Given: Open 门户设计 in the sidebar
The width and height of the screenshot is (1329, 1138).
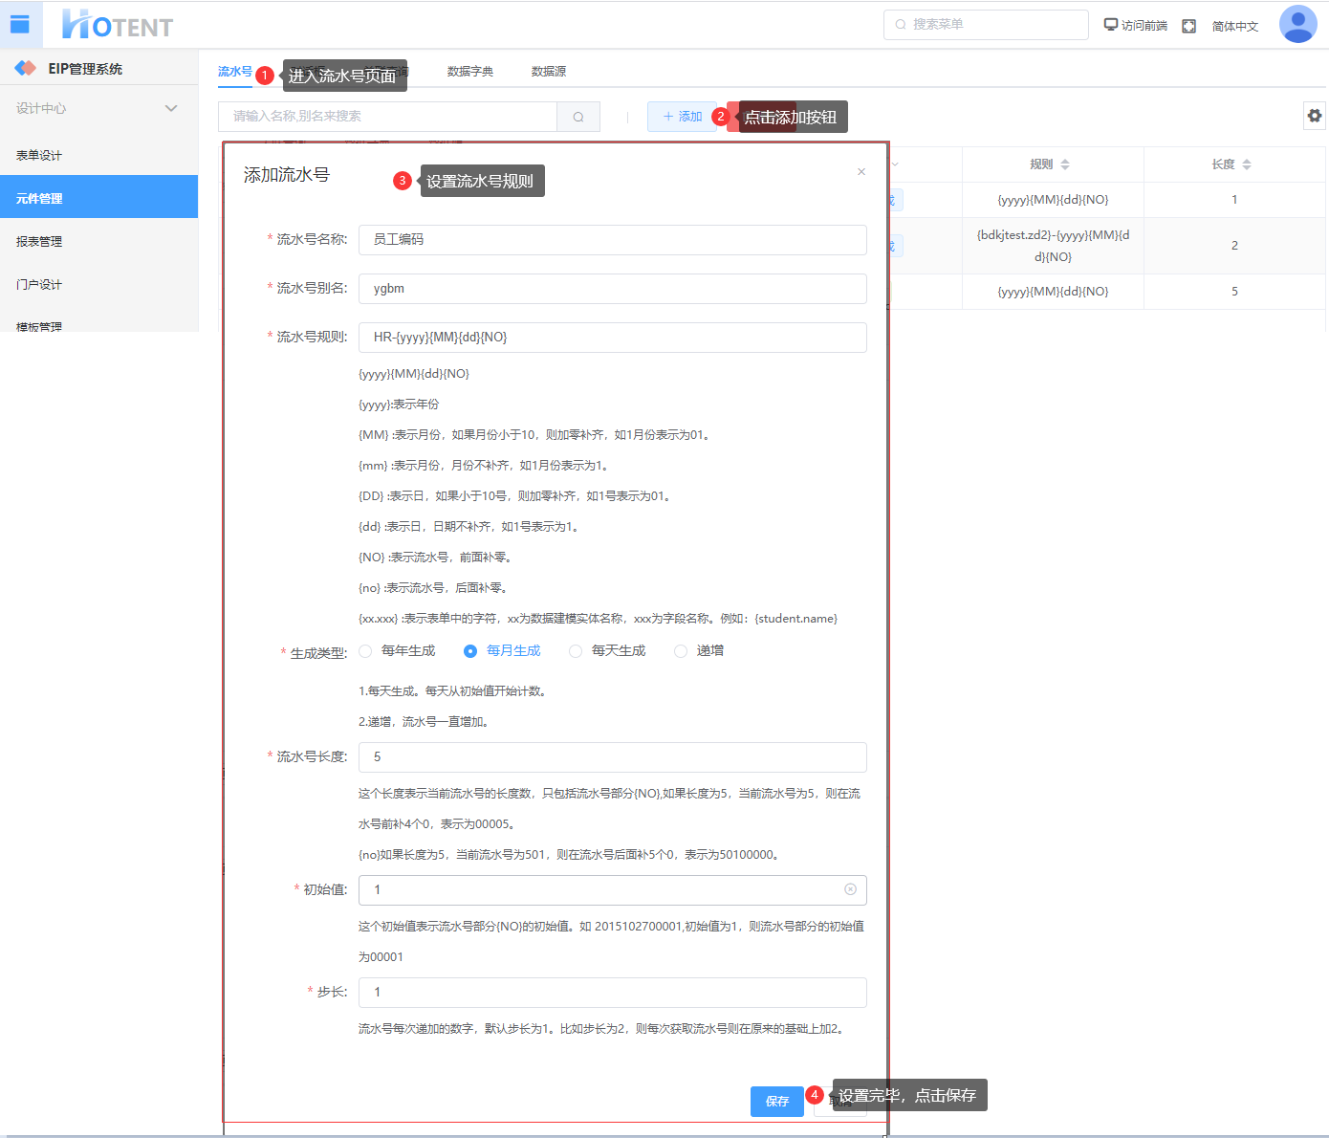Looking at the screenshot, I should (x=98, y=284).
